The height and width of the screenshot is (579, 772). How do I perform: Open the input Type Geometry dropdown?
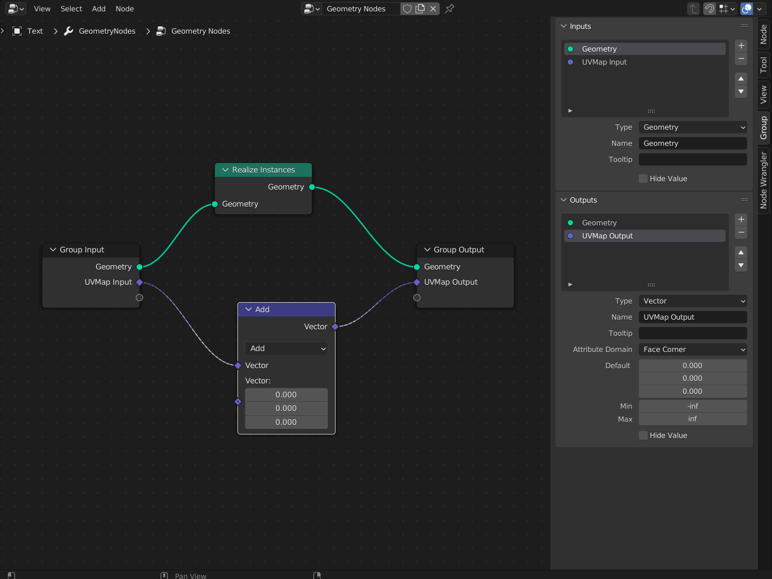pyautogui.click(x=693, y=127)
